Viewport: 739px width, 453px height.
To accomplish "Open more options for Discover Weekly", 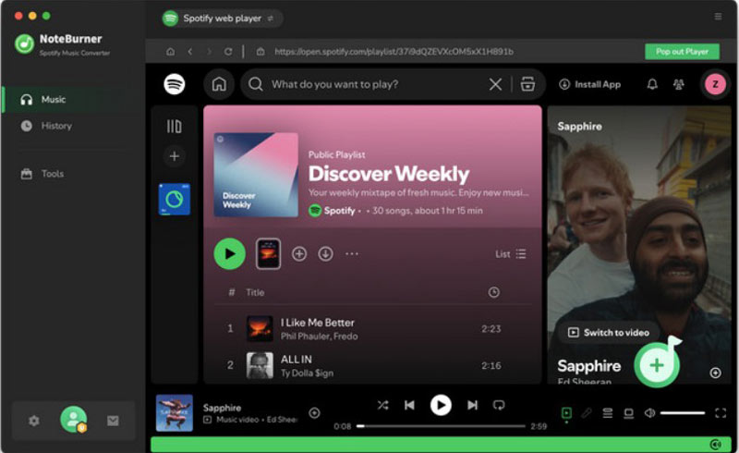I will 352,254.
